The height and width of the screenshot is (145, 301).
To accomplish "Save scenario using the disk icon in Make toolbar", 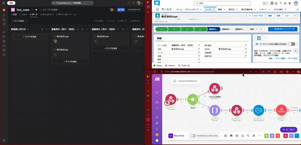I will pyautogui.click(x=226, y=136).
